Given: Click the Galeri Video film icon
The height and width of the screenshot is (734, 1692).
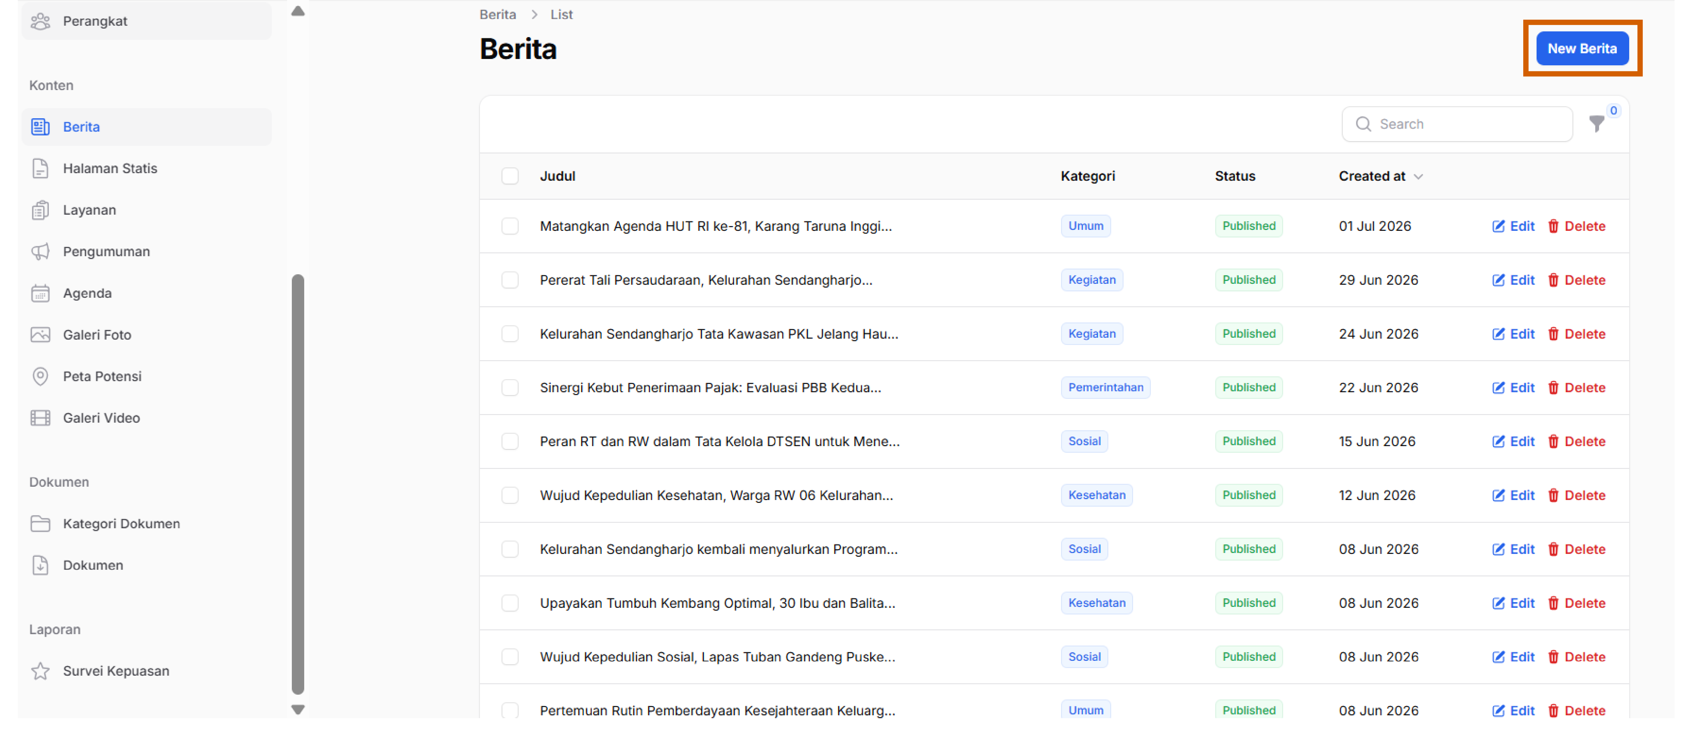Looking at the screenshot, I should 40,418.
